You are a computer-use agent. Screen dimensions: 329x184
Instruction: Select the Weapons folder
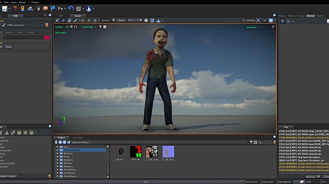coord(68,166)
